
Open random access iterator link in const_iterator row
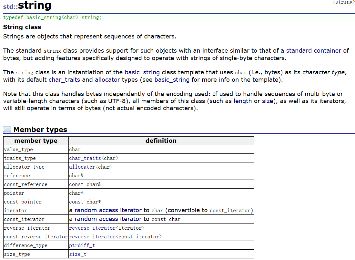[x=108, y=219]
